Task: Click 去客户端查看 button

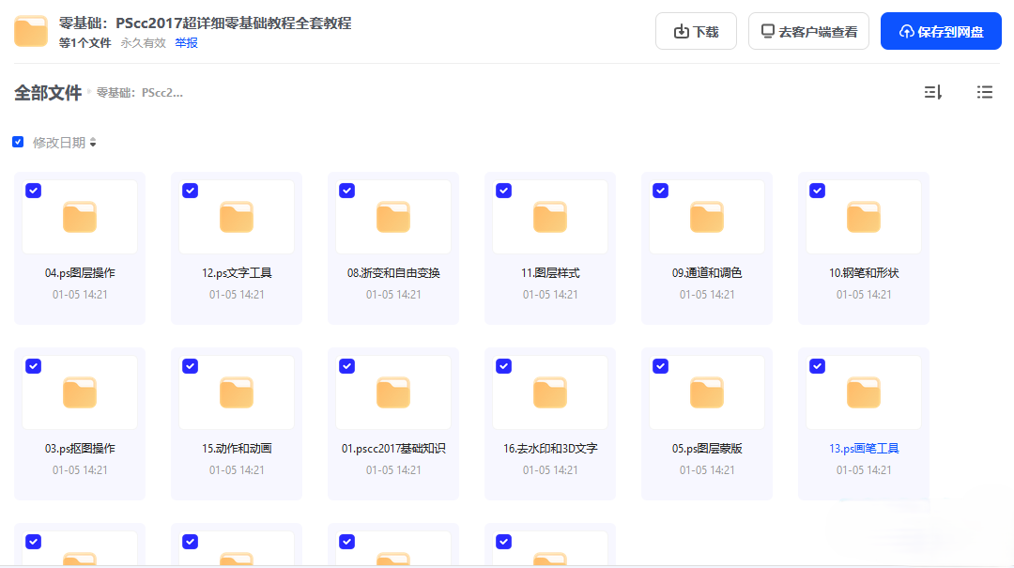Action: 808,31
